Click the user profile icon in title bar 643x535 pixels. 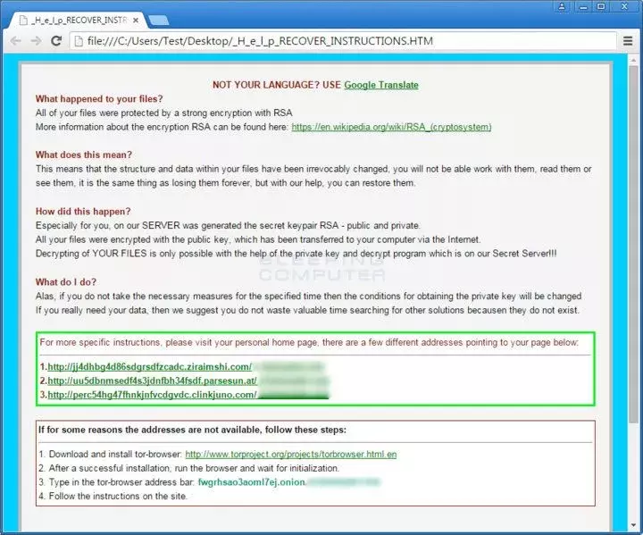tap(562, 6)
